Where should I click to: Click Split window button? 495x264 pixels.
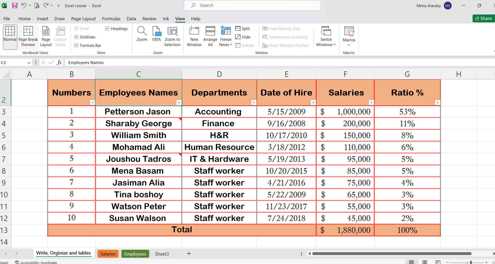(243, 28)
